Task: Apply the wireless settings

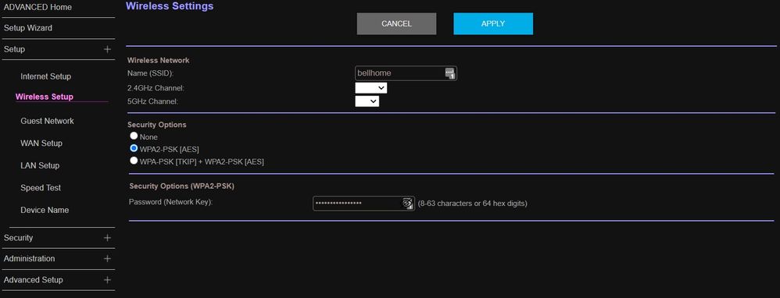Action: click(493, 24)
